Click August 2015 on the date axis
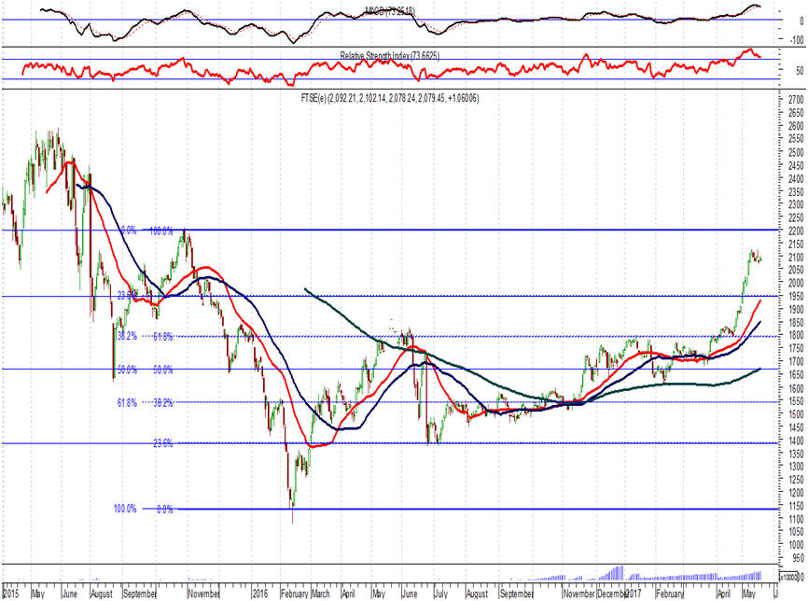This screenshot has width=808, height=601. click(102, 593)
